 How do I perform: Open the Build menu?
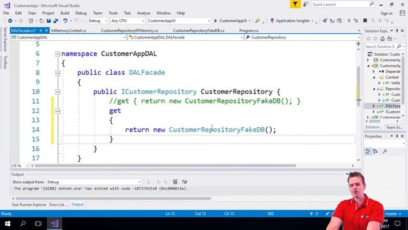coord(65,13)
